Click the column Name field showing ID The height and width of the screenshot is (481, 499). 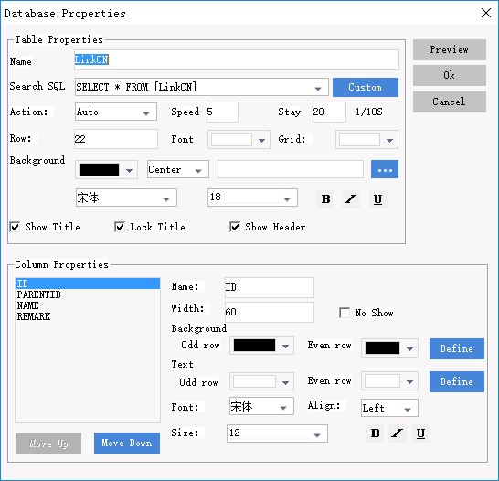click(270, 287)
